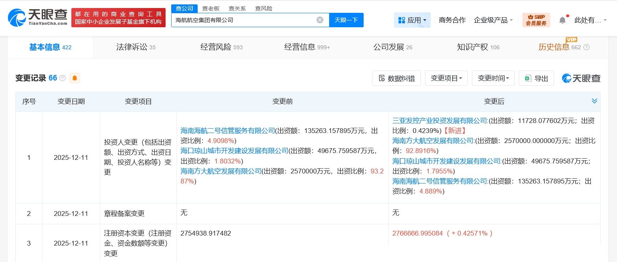
Task: Open 海南方大航空发展有限公司 link in 变更前 column
Action: tap(221, 171)
